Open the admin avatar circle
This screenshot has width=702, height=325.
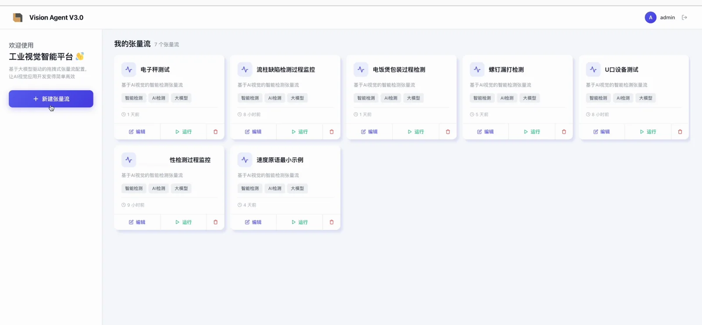coord(651,18)
